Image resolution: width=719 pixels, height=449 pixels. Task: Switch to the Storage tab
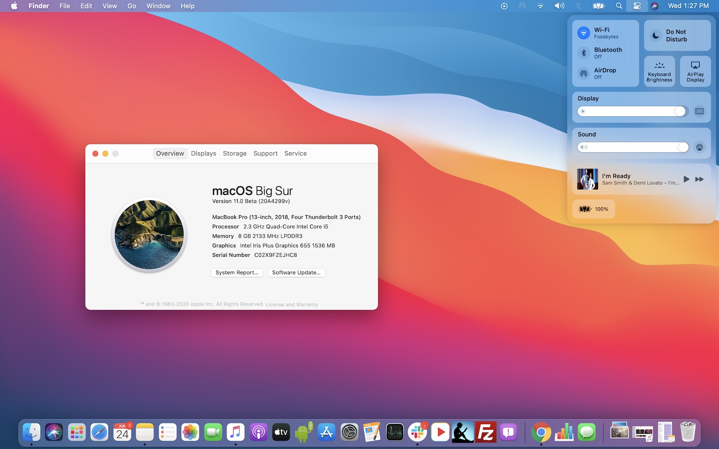click(235, 154)
